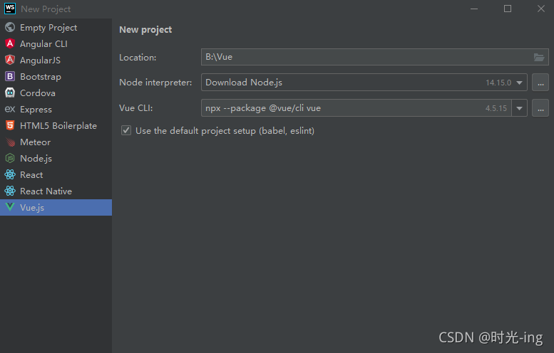
Task: Toggle default project setup checkbox
Action: [x=126, y=130]
